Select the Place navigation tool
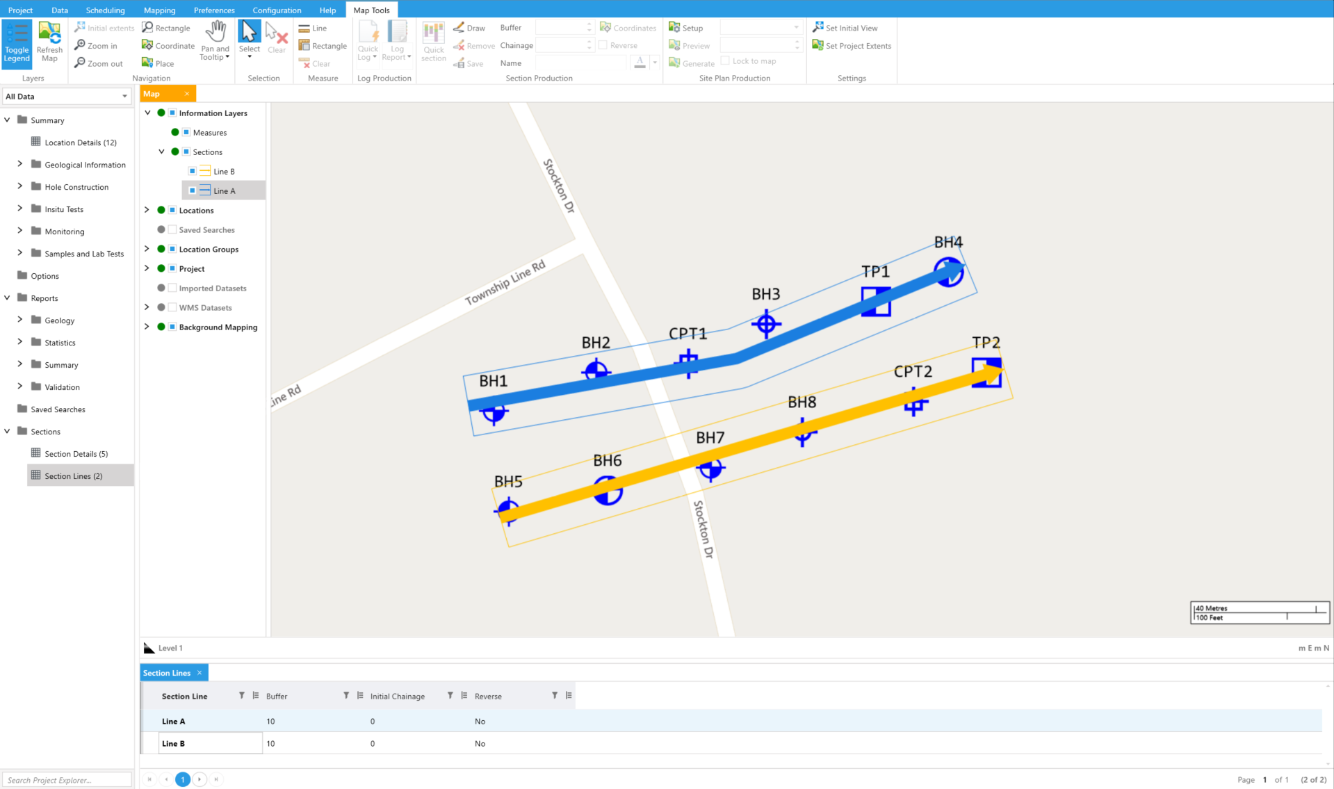 158,63
